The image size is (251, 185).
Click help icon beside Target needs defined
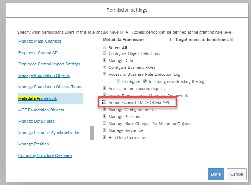point(232,40)
